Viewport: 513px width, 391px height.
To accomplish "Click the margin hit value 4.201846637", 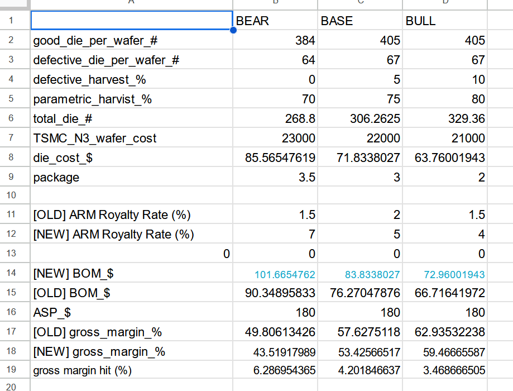I will (360, 370).
